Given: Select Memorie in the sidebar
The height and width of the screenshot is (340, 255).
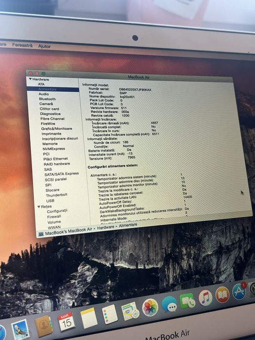Looking at the screenshot, I should tap(50, 144).
